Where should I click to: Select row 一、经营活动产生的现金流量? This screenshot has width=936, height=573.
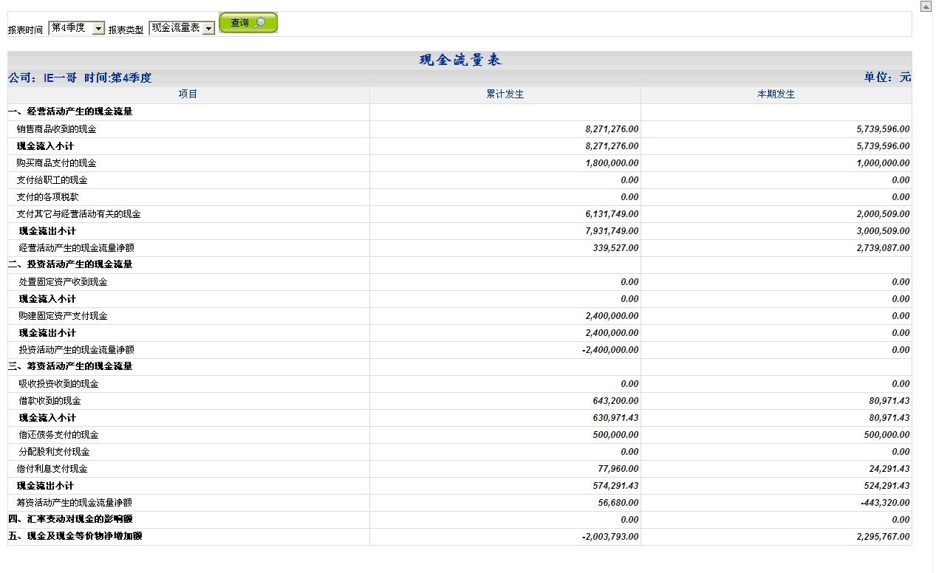pyautogui.click(x=460, y=111)
